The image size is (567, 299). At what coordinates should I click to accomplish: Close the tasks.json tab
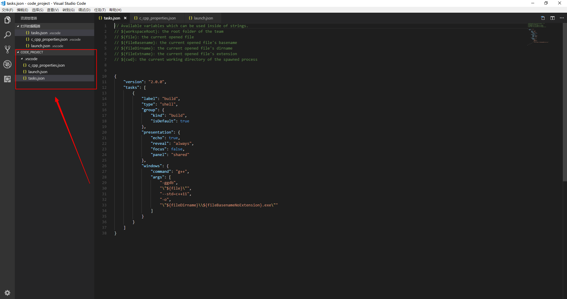(125, 18)
